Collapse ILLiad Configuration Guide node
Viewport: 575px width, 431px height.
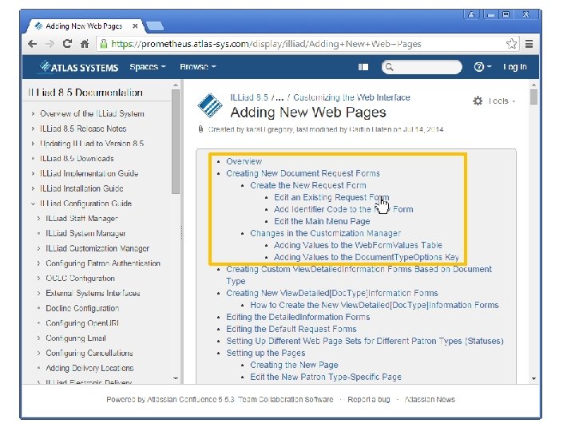pos(34,204)
